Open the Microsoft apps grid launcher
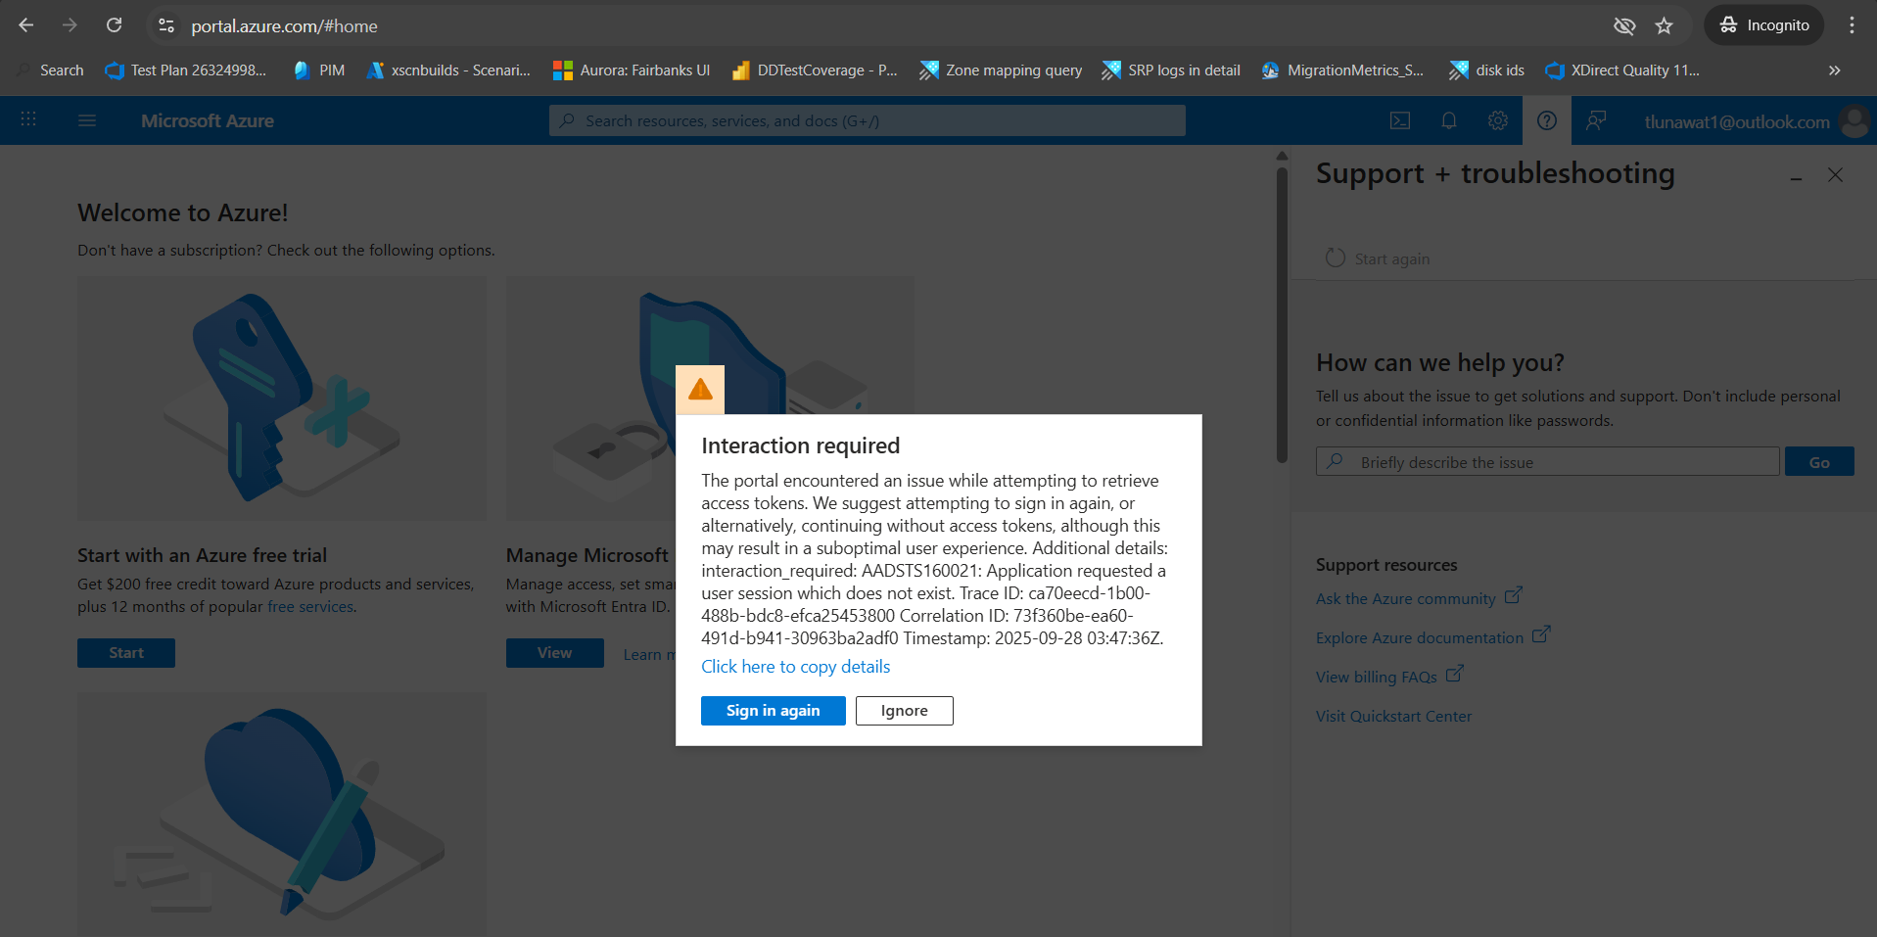This screenshot has height=937, width=1877. point(28,119)
